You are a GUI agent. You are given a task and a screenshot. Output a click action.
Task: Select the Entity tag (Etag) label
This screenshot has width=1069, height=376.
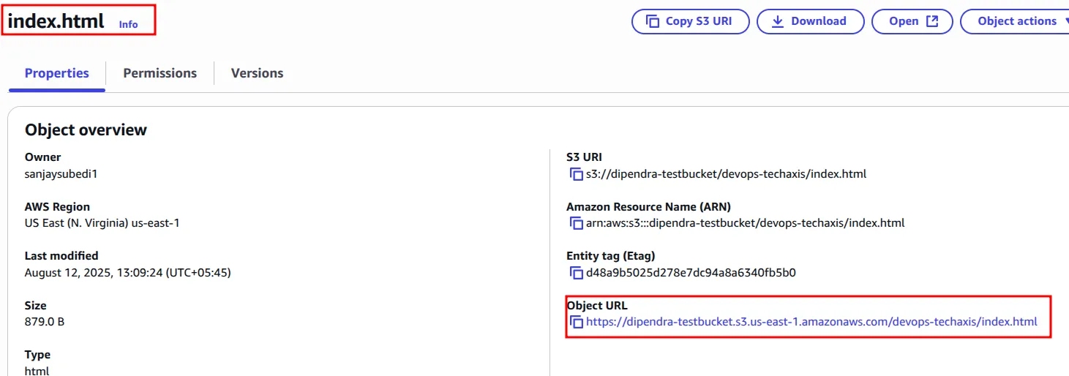tap(610, 256)
